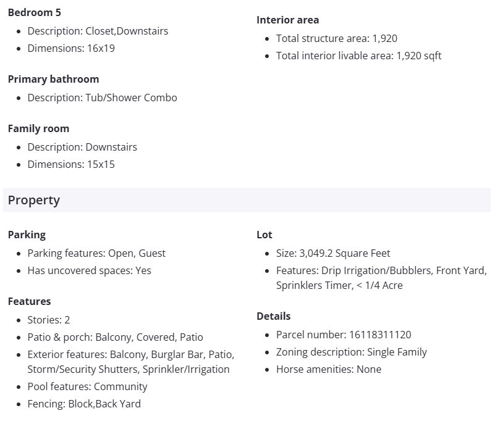Click the Stories: 2 entry

point(49,320)
